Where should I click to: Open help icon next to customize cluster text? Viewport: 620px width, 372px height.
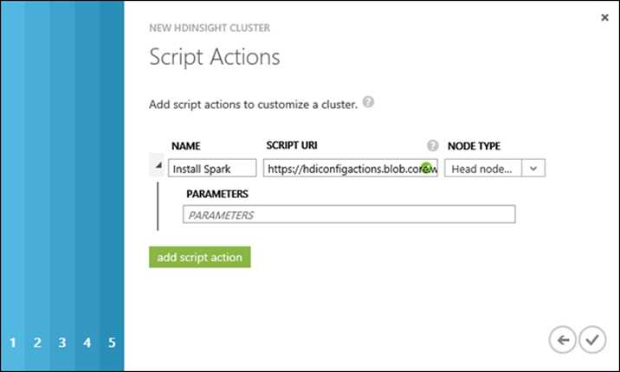click(368, 102)
